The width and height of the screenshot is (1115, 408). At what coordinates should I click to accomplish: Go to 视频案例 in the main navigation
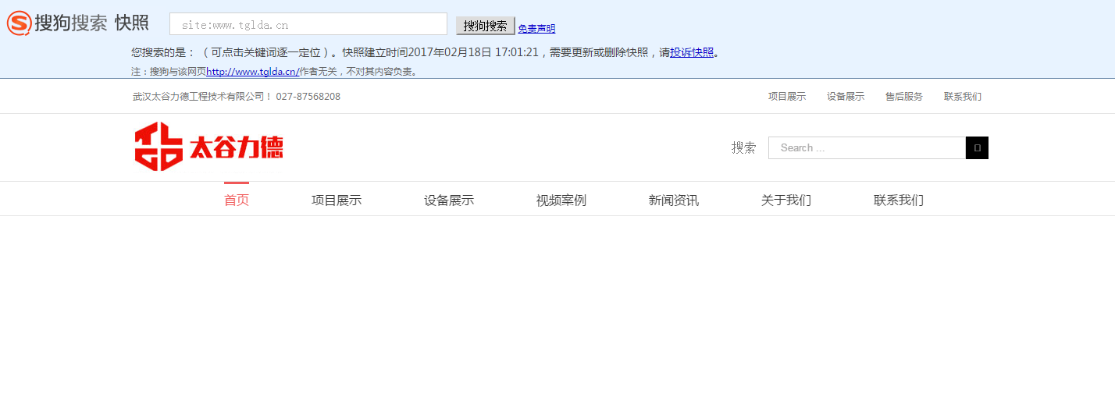pos(561,200)
